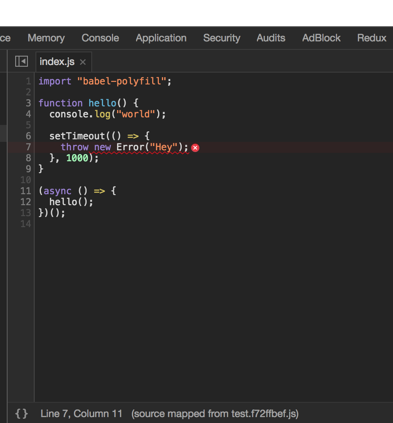Open the file navigator sidebar panel
This screenshot has height=423, width=393.
[21, 61]
